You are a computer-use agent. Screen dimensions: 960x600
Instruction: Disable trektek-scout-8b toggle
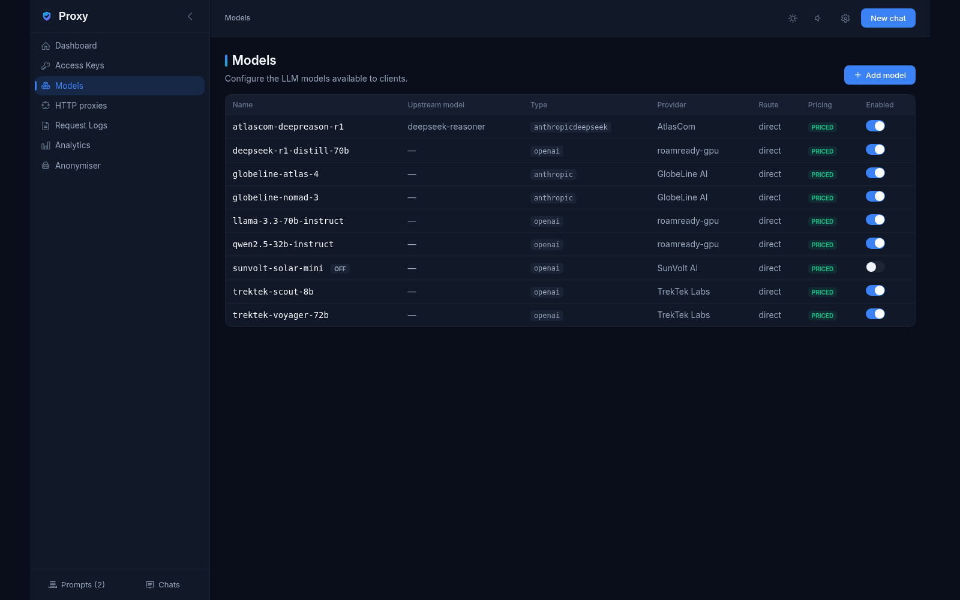pos(875,290)
